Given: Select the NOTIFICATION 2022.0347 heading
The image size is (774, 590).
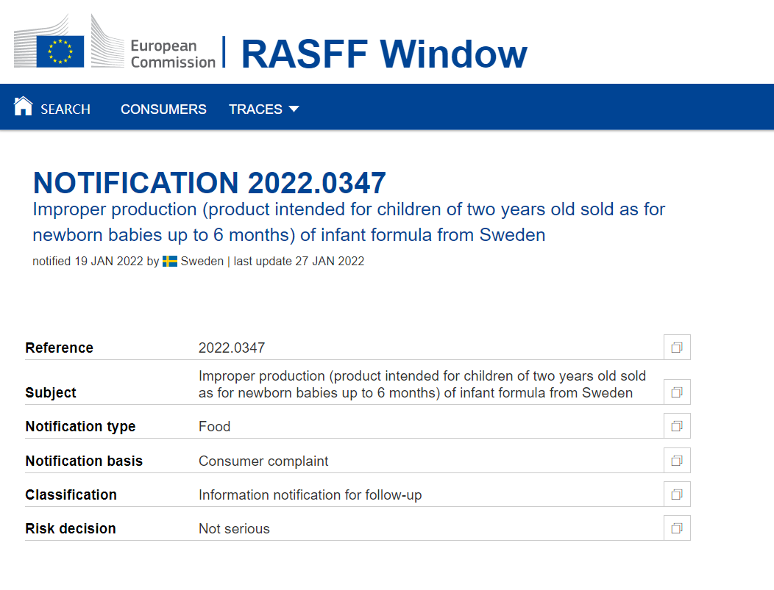Looking at the screenshot, I should (210, 183).
